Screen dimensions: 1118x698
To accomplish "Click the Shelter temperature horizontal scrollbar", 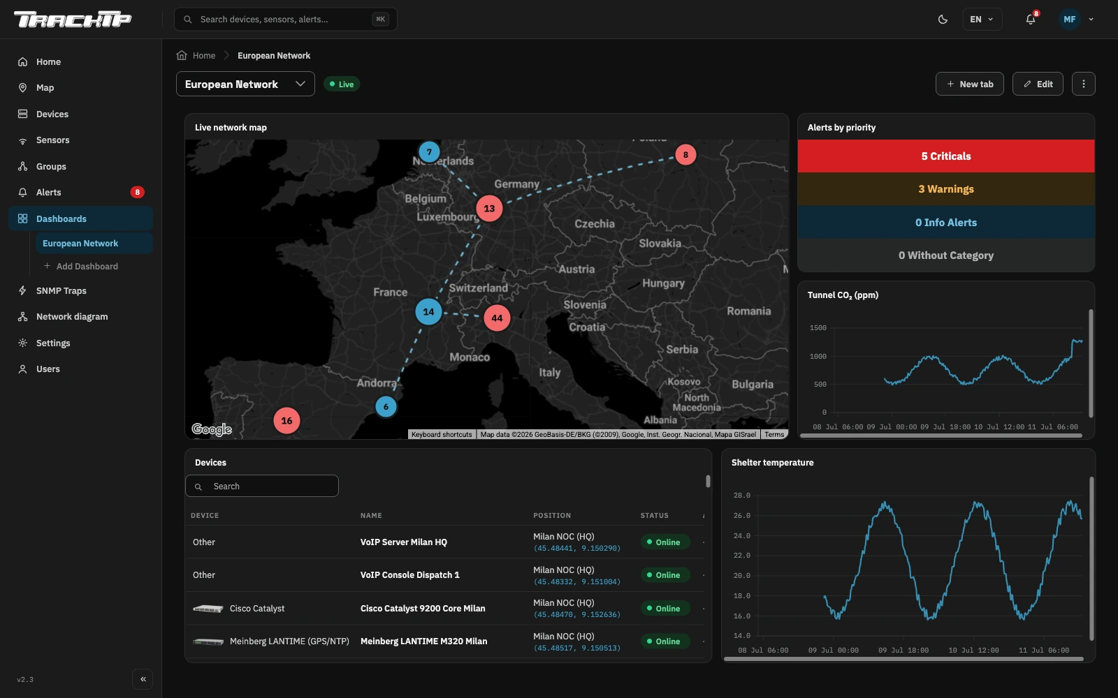I will (903, 659).
